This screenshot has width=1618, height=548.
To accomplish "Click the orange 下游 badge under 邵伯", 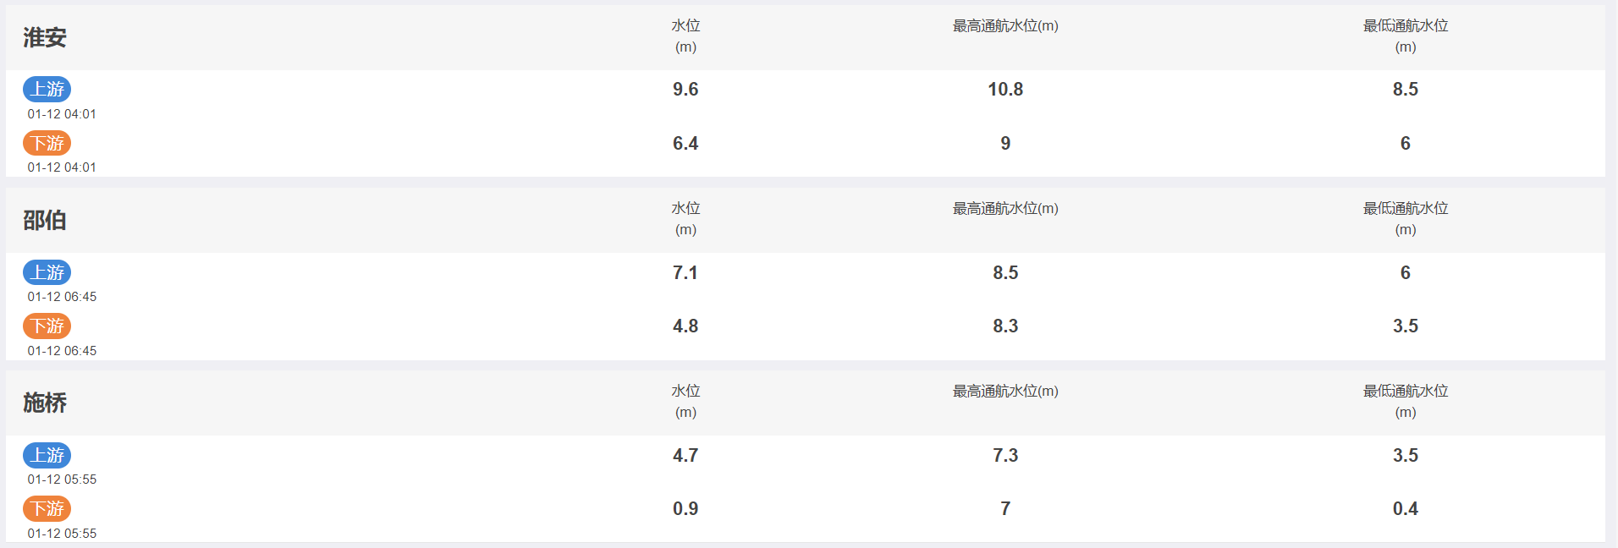I will (47, 326).
